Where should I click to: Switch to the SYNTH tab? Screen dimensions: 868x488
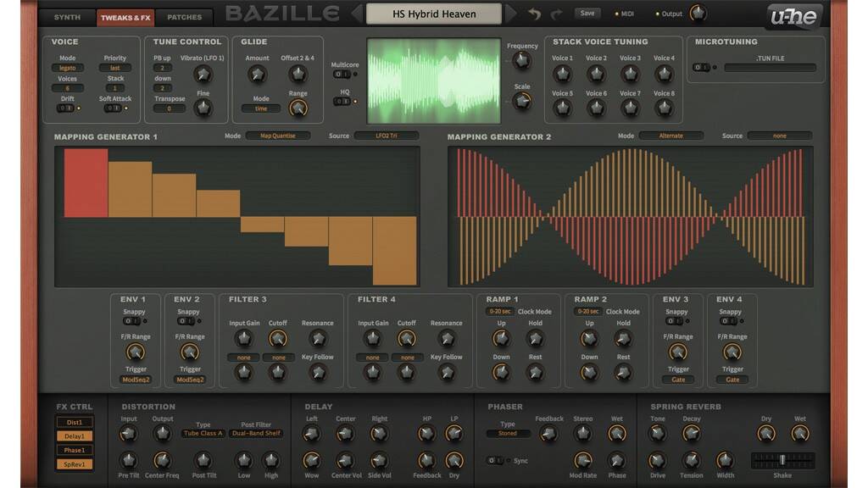point(67,17)
